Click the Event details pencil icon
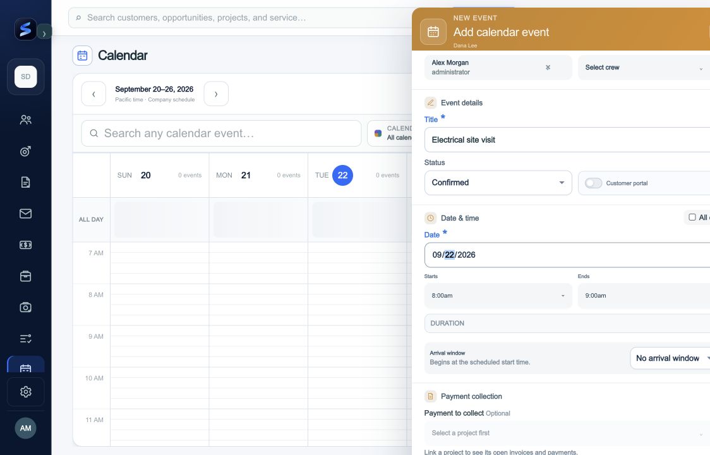Viewport: 710px width, 455px height. point(431,103)
